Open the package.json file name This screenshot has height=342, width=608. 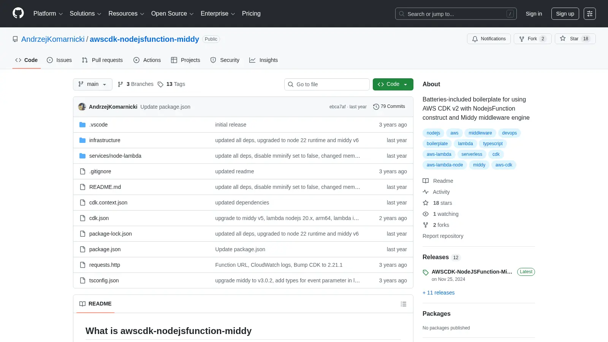click(x=105, y=249)
